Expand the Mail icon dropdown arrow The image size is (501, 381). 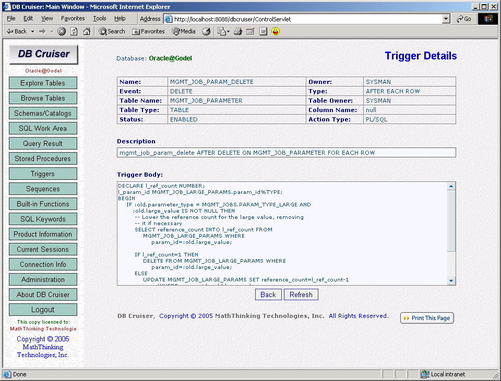228,31
